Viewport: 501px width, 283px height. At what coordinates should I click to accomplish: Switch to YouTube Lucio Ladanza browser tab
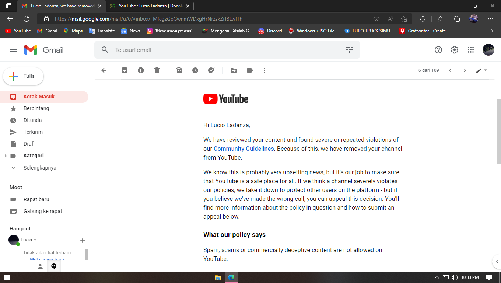[150, 6]
